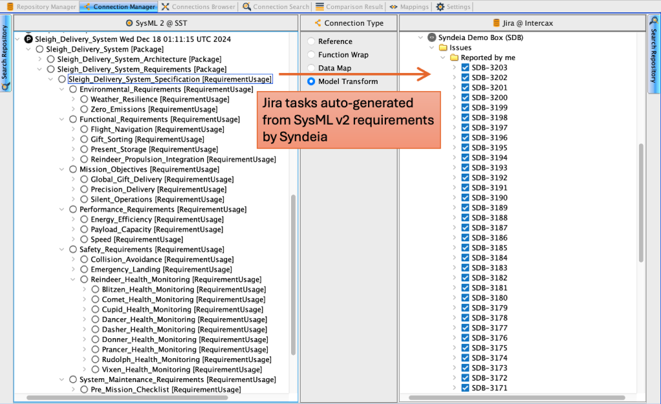661x404 pixels.
Task: Click the circle icon beside Gift_Sorting
Action: tap(84, 139)
